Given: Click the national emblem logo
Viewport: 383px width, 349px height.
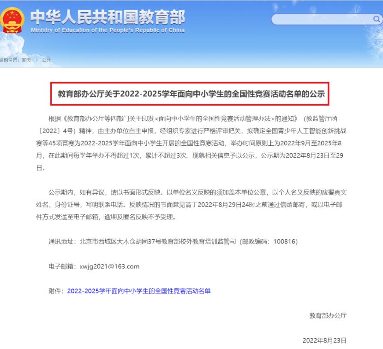Looking at the screenshot, I should point(12,20).
